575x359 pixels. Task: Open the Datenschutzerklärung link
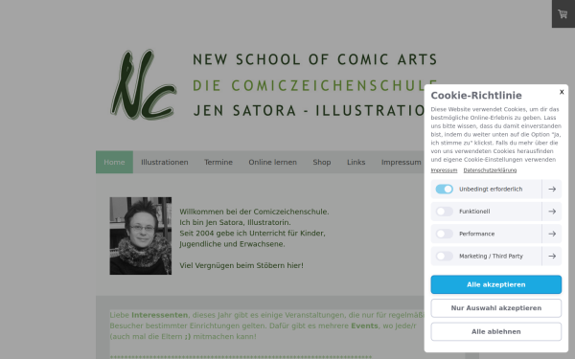point(490,170)
